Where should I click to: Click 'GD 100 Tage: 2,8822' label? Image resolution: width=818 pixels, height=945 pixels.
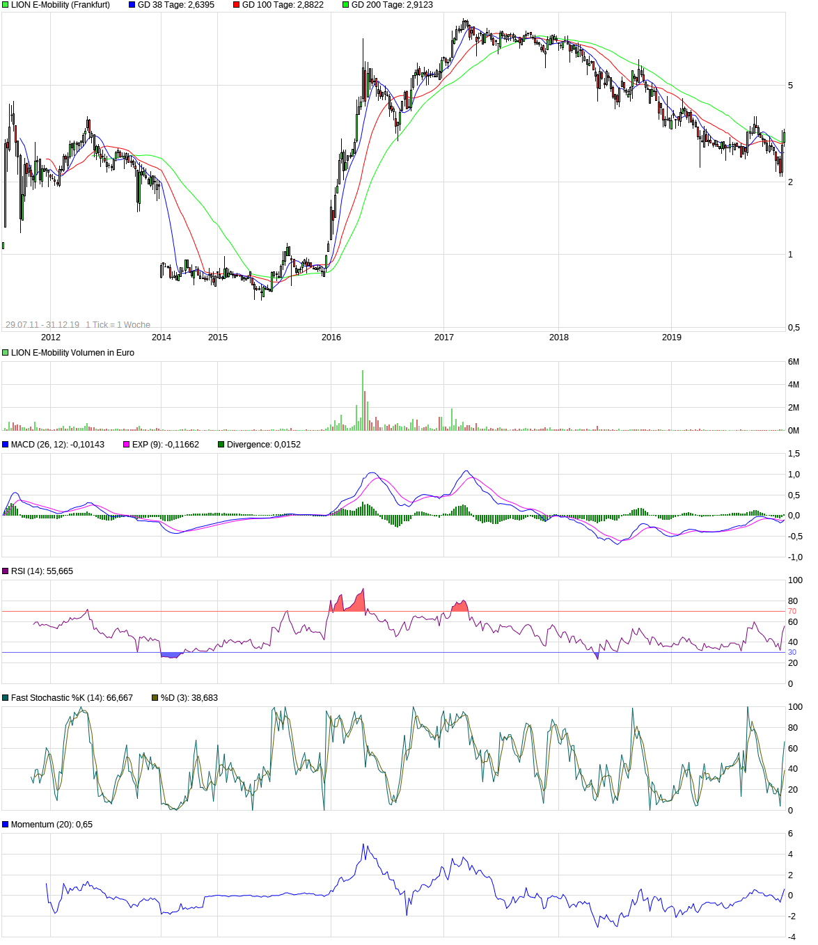click(x=283, y=5)
